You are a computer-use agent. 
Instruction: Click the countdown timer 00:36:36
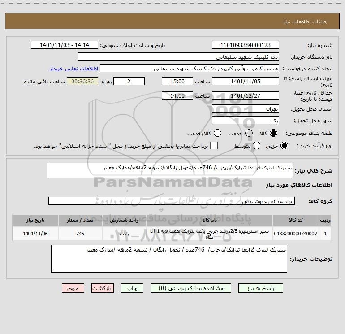pos(82,81)
